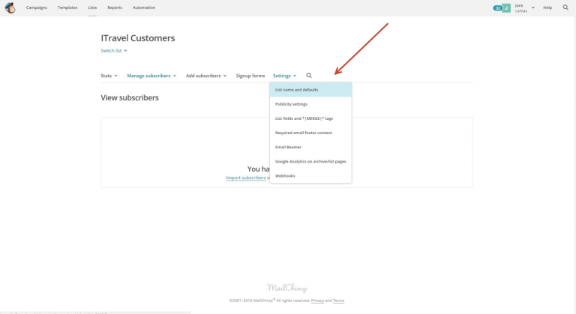The height and width of the screenshot is (314, 576).
Task: Open the Automation page
Action: [144, 7]
